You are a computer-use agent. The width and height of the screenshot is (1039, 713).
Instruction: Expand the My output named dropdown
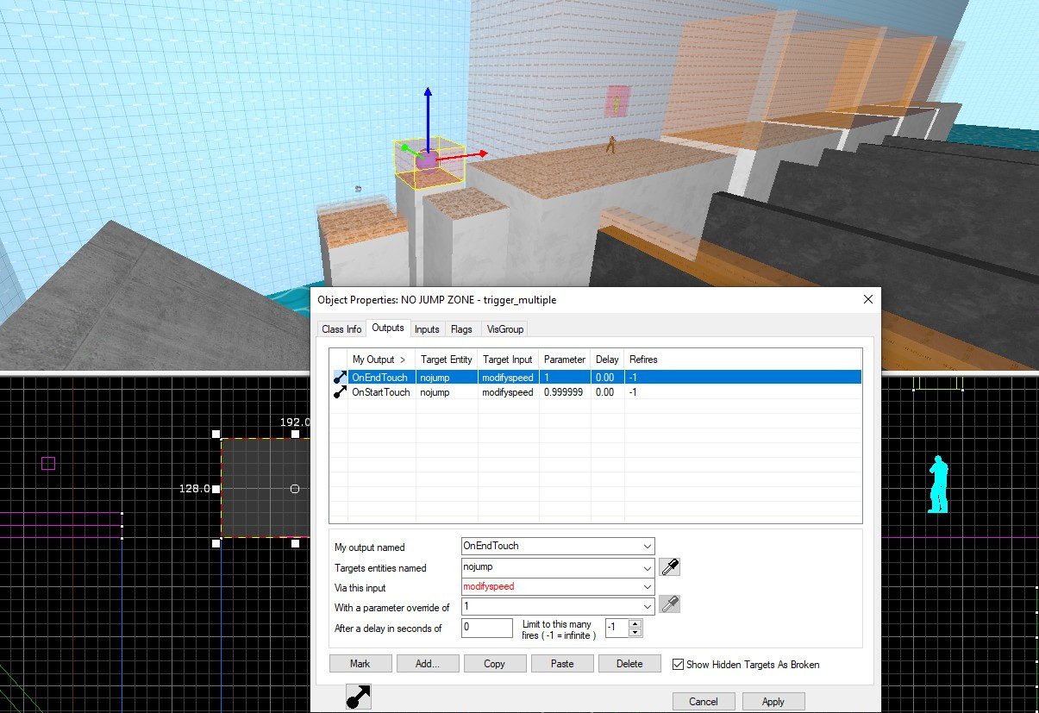point(647,547)
